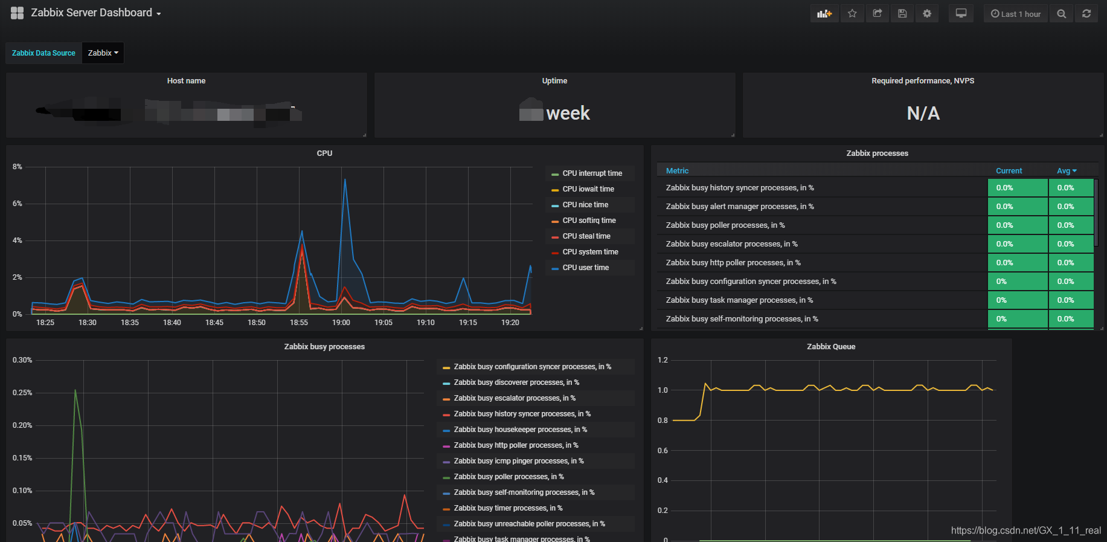Image resolution: width=1107 pixels, height=542 pixels.
Task: Select http poller processes legend entry
Action: tap(516, 445)
